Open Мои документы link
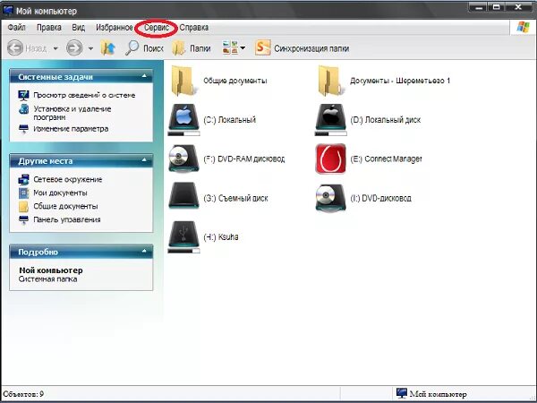 point(60,193)
